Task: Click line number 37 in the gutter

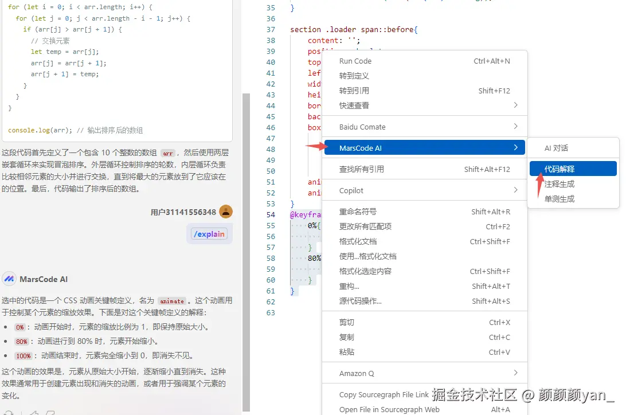Action: [x=271, y=30]
